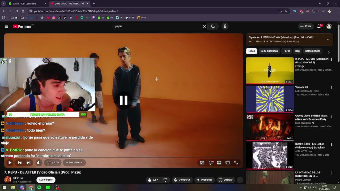Open the Steam bookmark icon
340x191 pixels.
(x=70, y=18)
